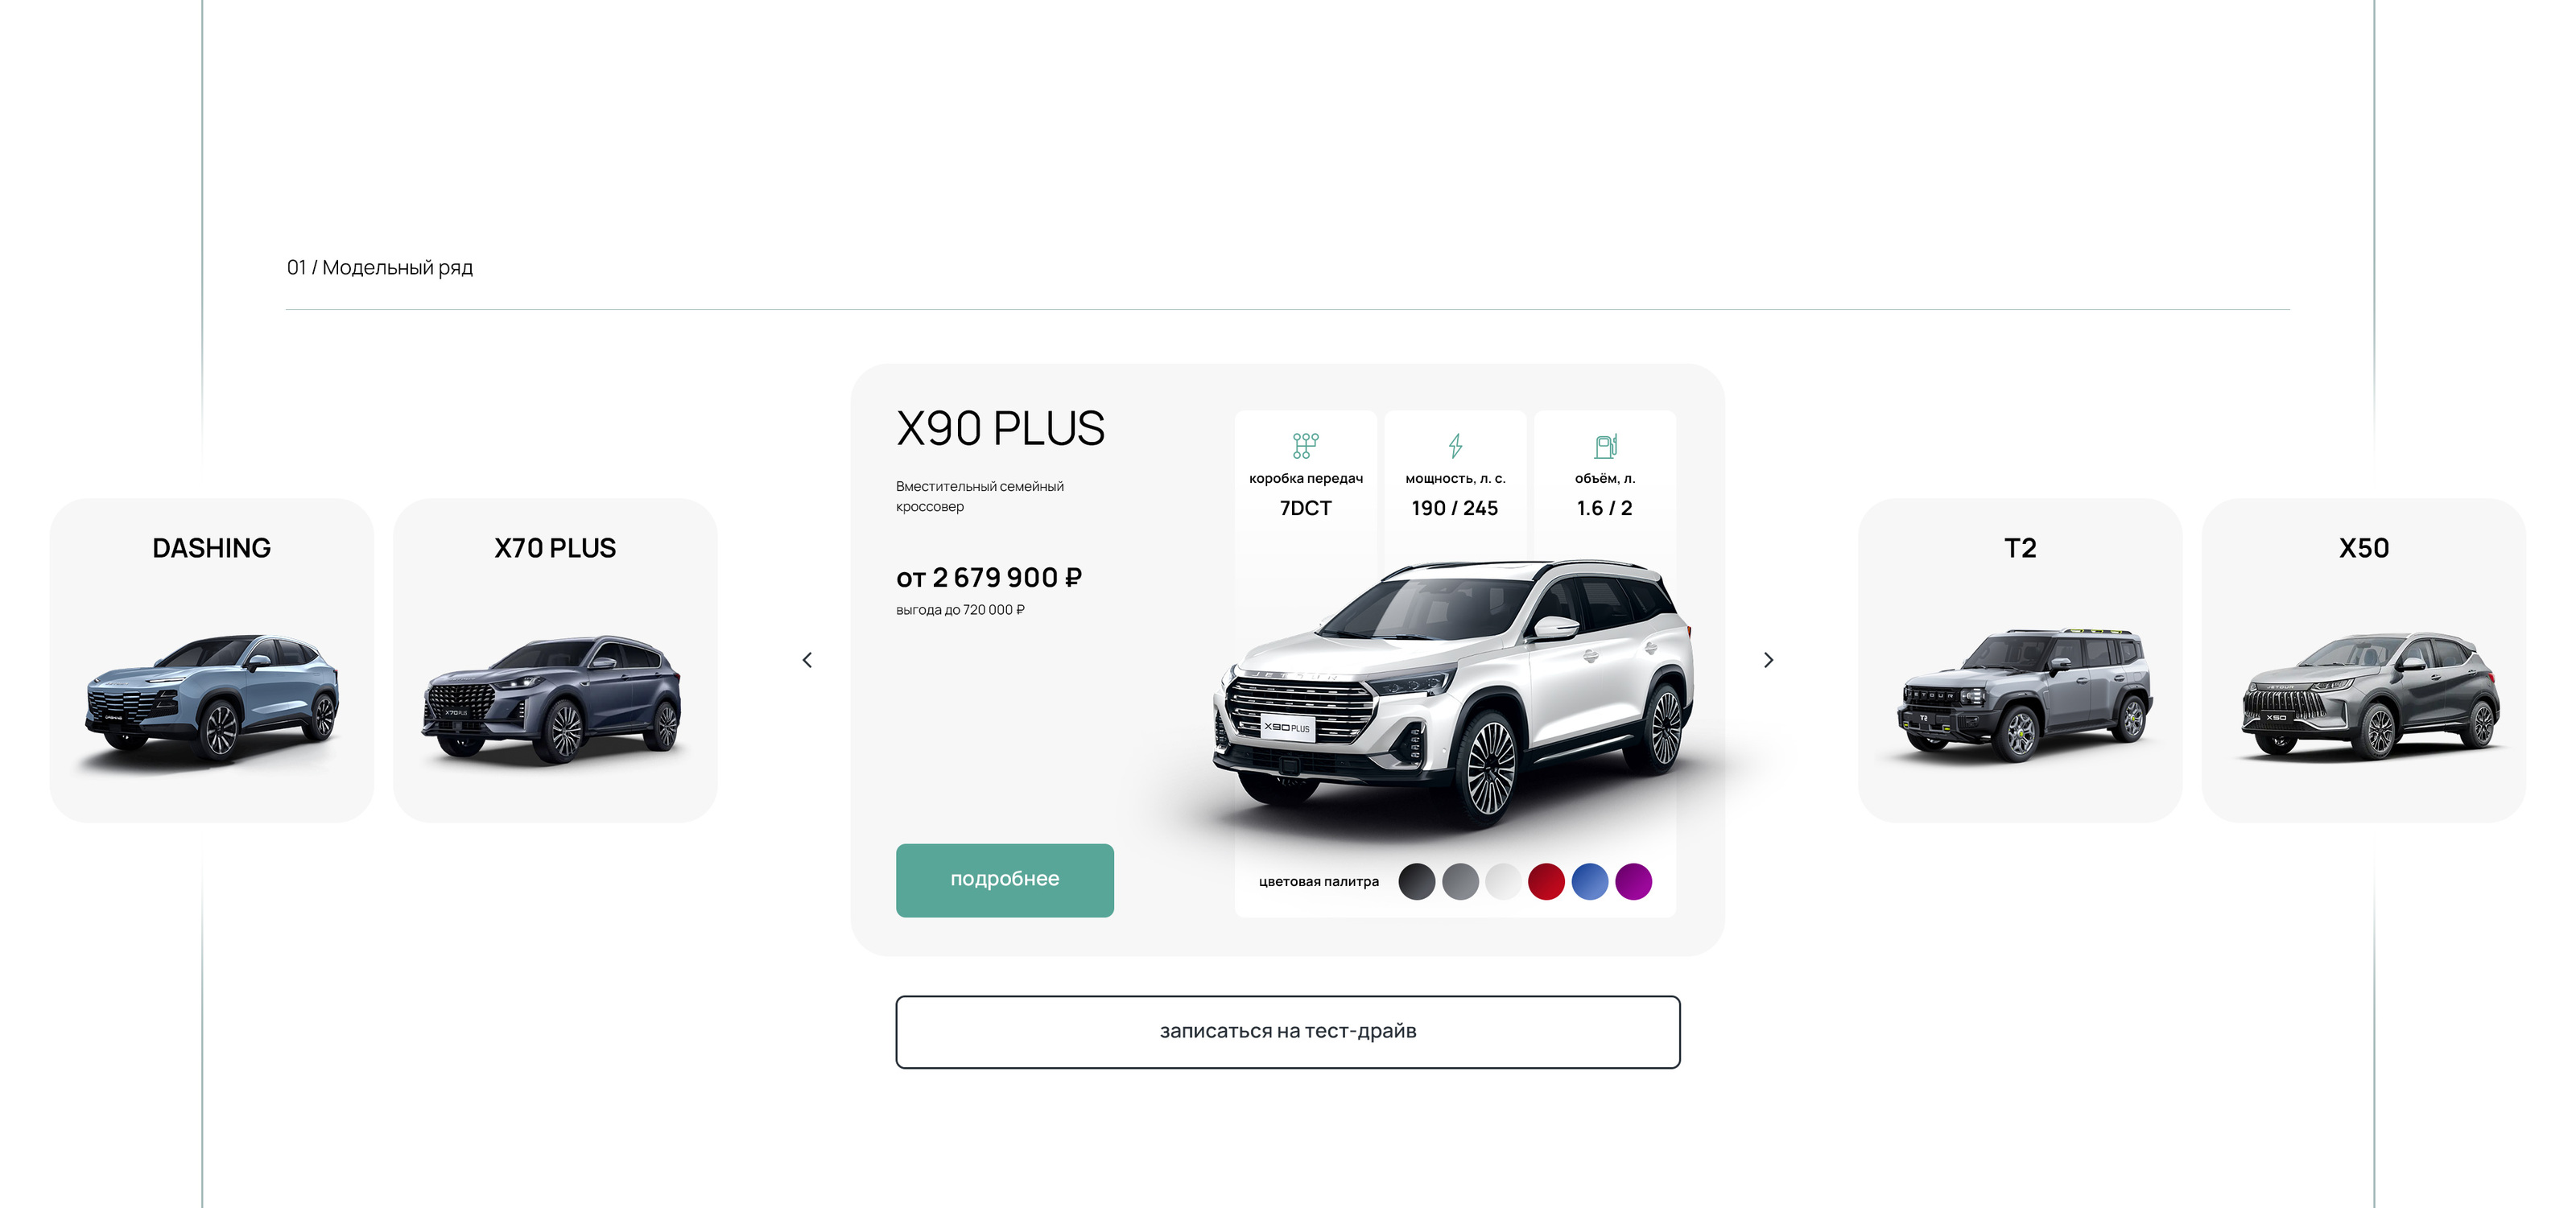Image resolution: width=2576 pixels, height=1208 pixels.
Task: Click the fuel pump volume icon
Action: coord(1605,445)
